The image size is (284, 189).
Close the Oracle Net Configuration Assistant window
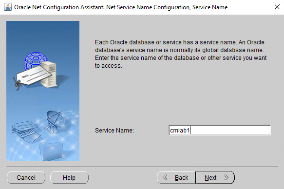click(x=277, y=7)
